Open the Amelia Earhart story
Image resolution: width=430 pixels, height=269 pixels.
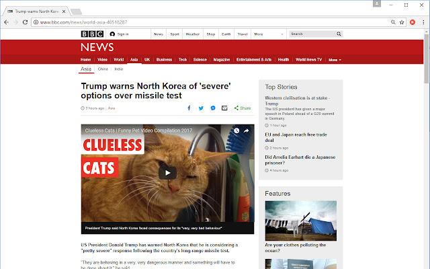click(x=300, y=160)
